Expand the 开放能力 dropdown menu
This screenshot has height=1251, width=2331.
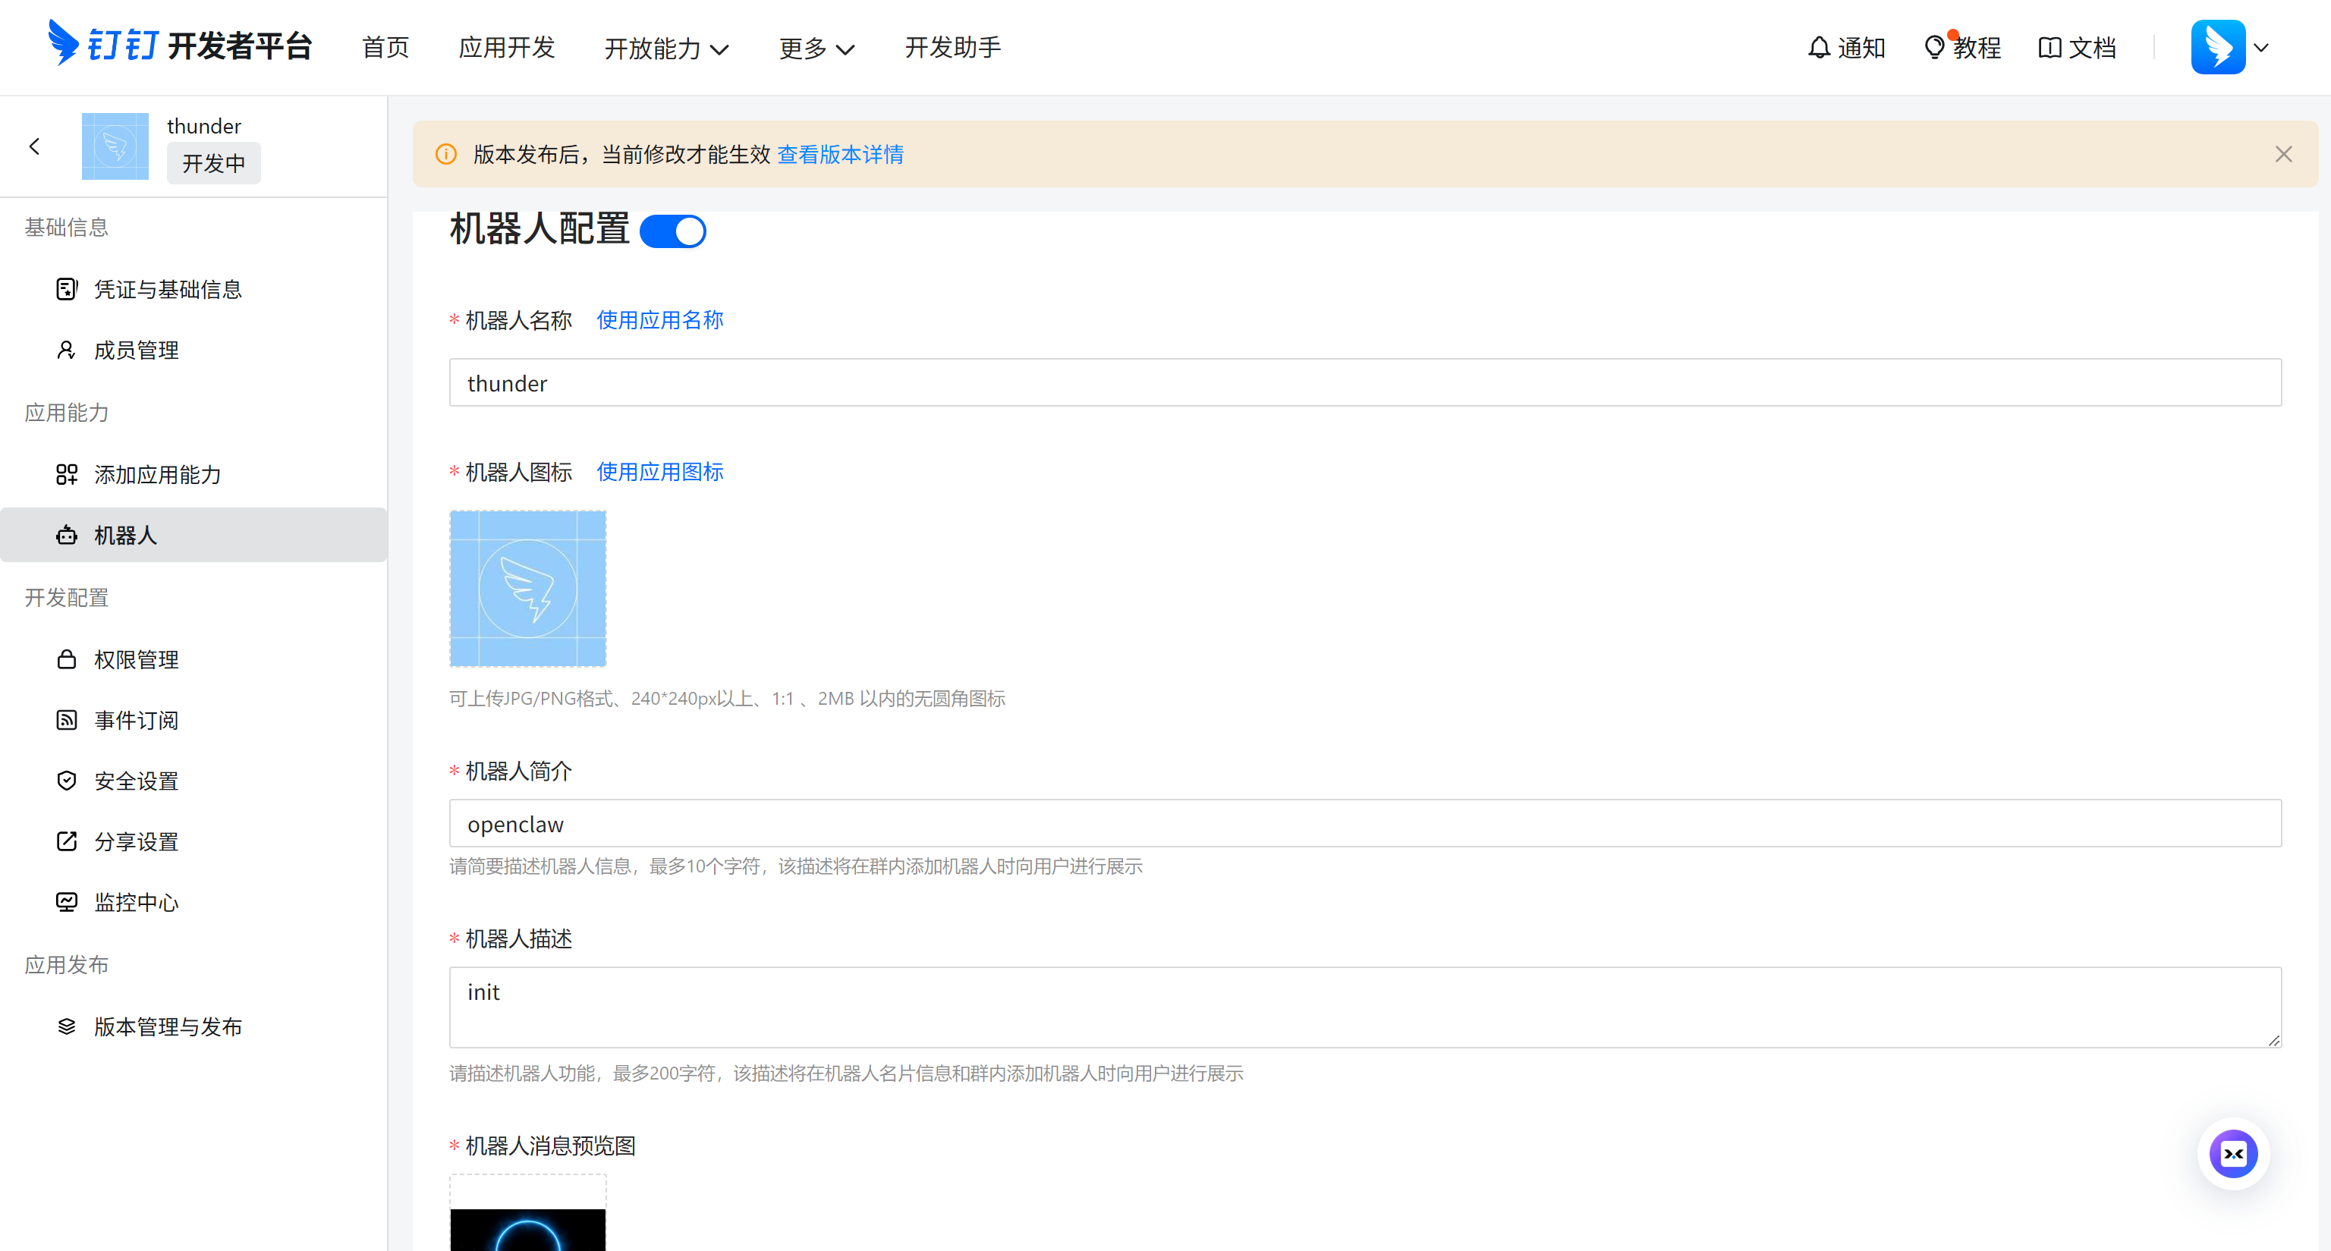[x=666, y=48]
